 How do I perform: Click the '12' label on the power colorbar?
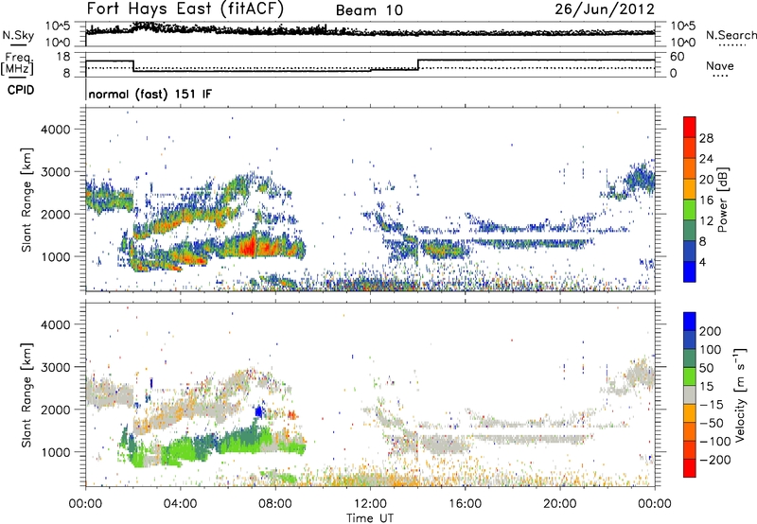(706, 221)
